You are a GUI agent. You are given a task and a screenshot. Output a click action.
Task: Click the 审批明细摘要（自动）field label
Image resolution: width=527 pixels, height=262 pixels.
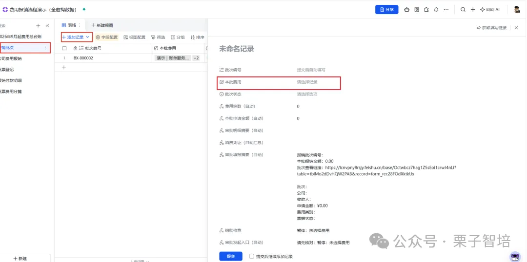244,131
